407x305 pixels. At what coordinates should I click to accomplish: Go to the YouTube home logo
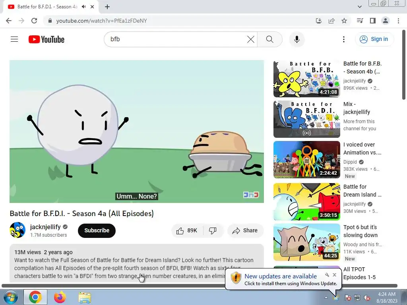click(x=47, y=39)
